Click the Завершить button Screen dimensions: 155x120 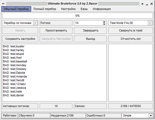90,31
